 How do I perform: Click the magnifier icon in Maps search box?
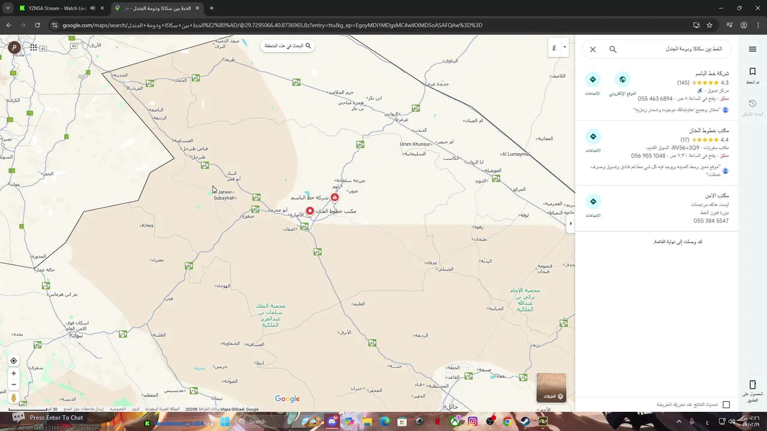(x=613, y=49)
